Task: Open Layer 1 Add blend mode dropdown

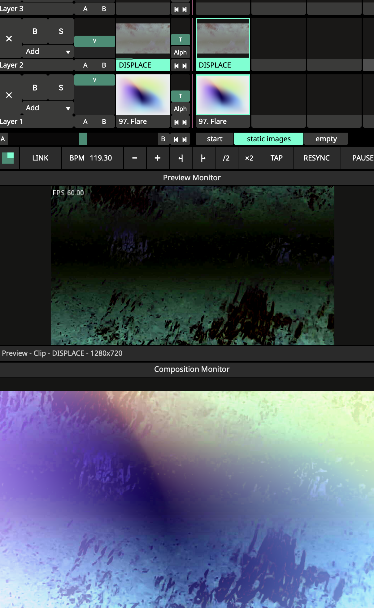Action: click(48, 108)
